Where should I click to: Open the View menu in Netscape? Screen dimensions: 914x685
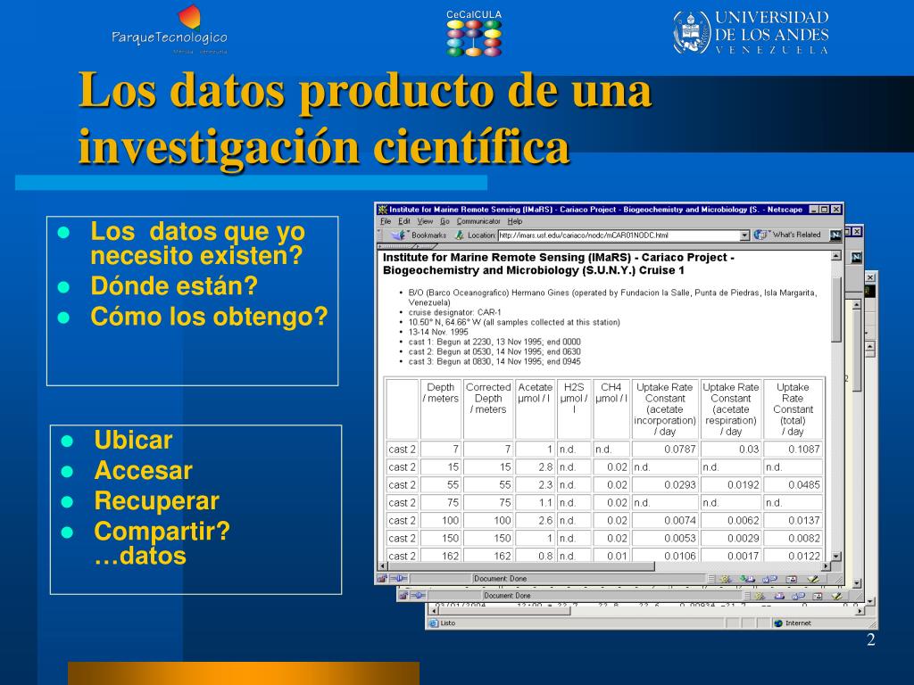[425, 221]
